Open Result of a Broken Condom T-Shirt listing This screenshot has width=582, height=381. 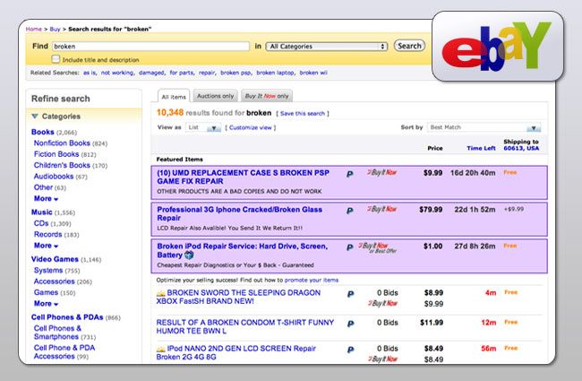[245, 326]
